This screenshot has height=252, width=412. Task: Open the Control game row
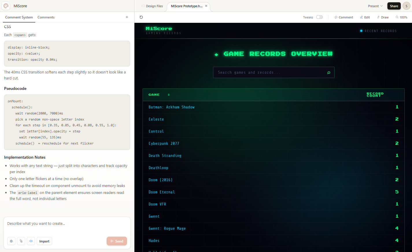274,131
